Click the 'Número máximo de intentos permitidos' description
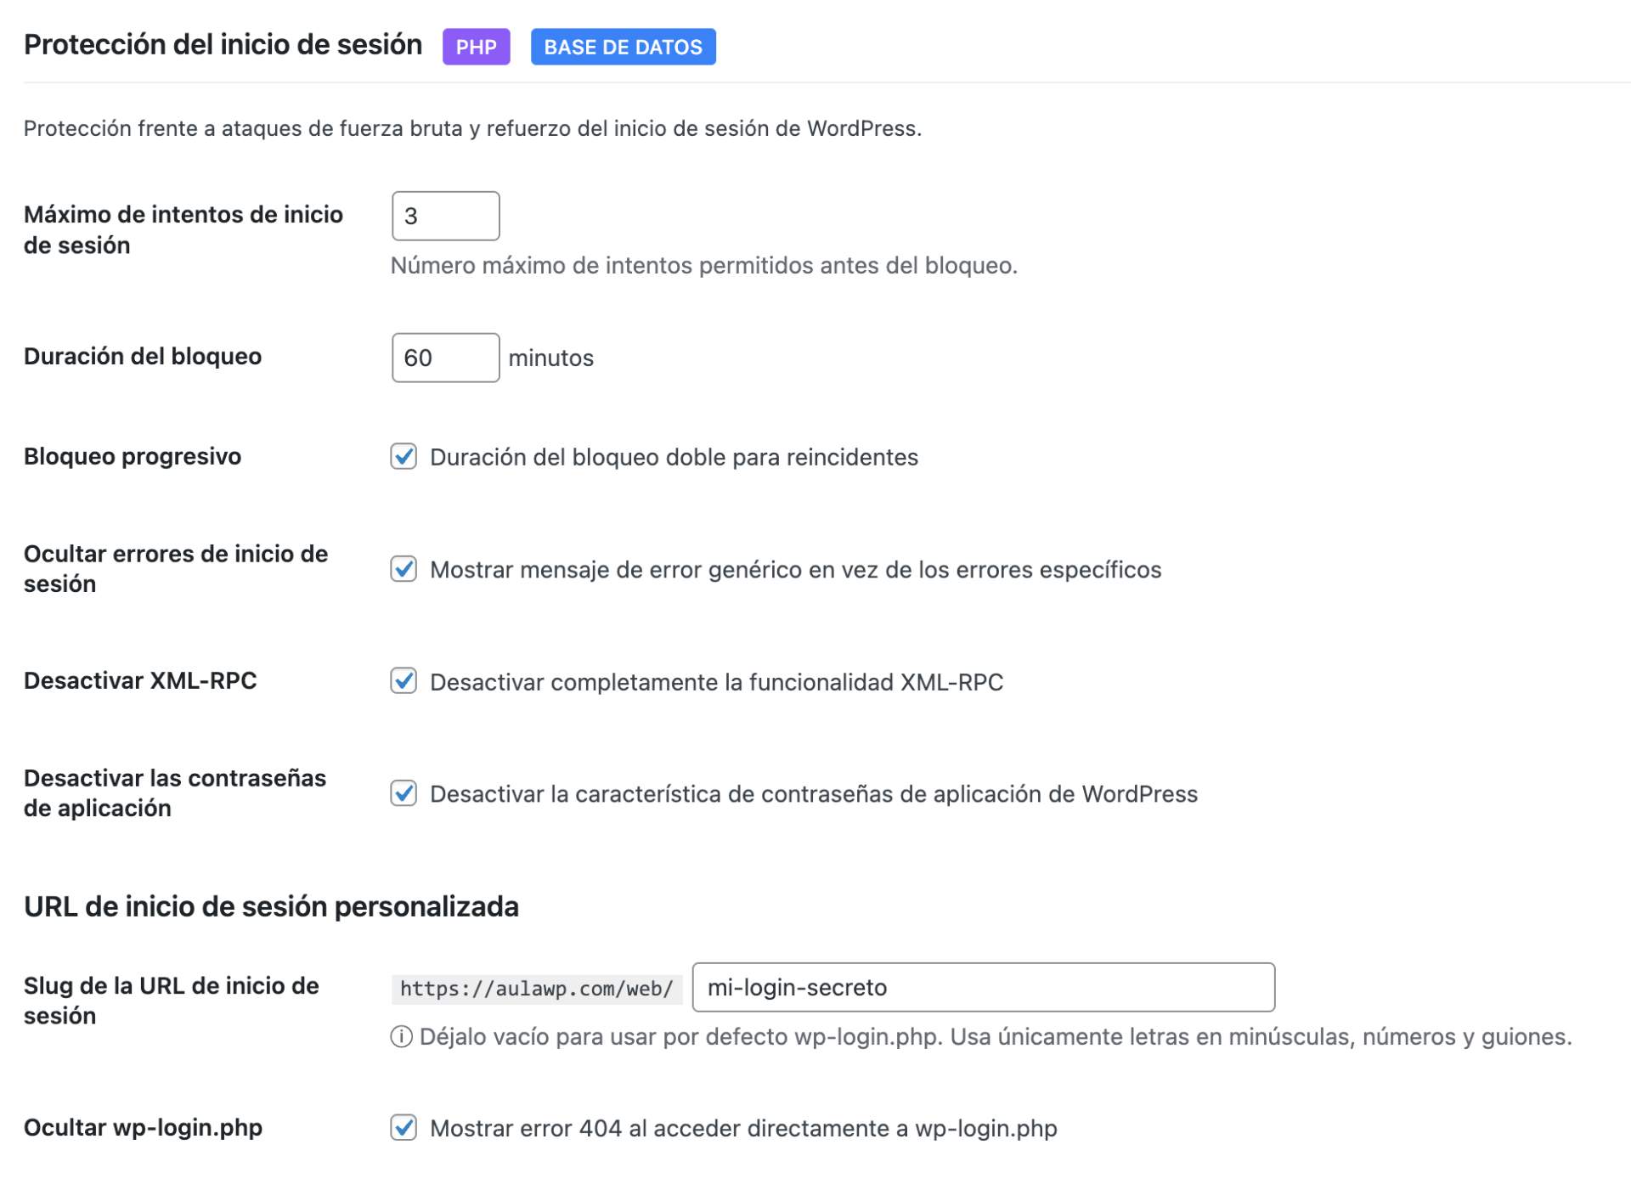Image resolution: width=1631 pixels, height=1184 pixels. pyautogui.click(x=703, y=266)
